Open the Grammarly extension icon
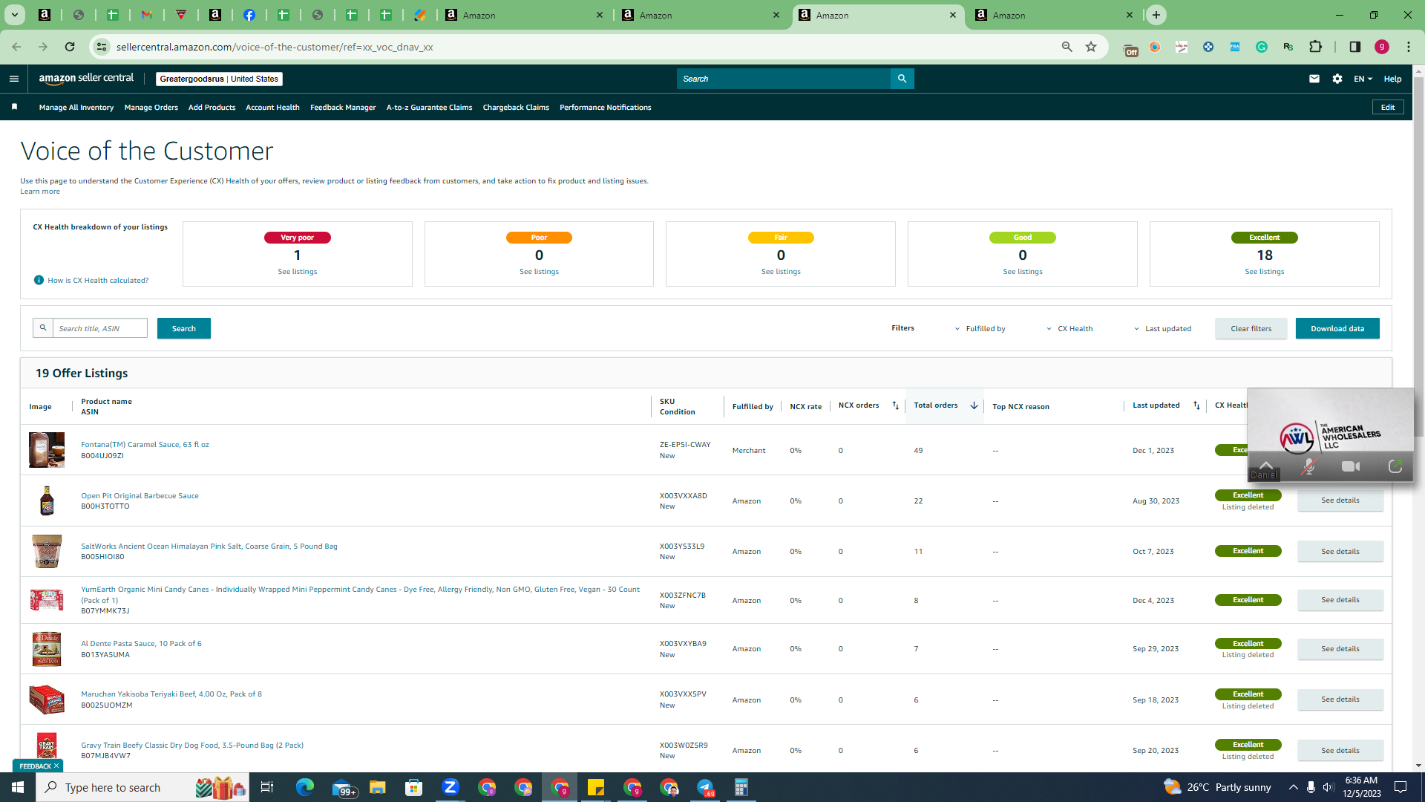1425x802 pixels. (x=1262, y=47)
